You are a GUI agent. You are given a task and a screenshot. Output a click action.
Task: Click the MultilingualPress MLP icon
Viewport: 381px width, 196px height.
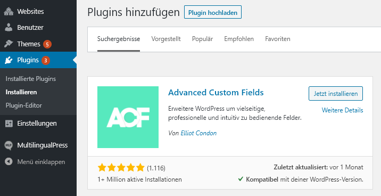(x=9, y=145)
